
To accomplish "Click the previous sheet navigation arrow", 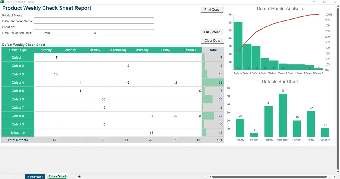I will [x=6, y=176].
